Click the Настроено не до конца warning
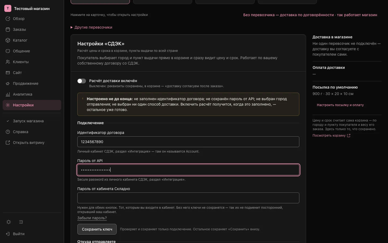Screen dimensions: 388x243 coord(188,104)
